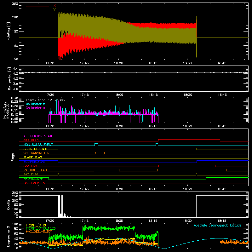Image resolution: width=252 pixels, height=252 pixels.
Task: Click 18:15 time label below Roll period plot
Action: pos(153,95)
